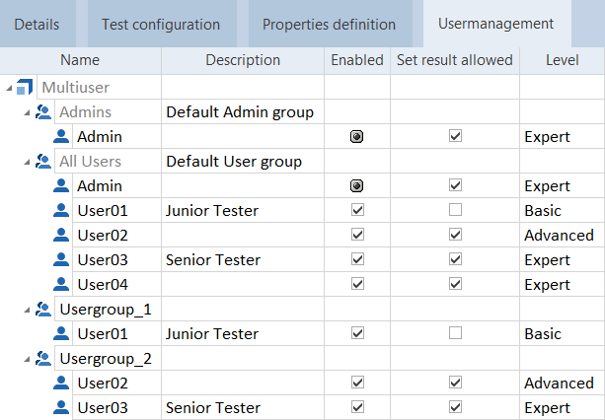The height and width of the screenshot is (420, 605).
Task: Click the Admins group icon
Action: [42, 112]
